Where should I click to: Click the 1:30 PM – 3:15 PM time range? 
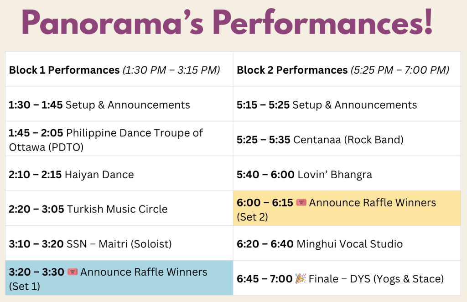[x=171, y=70]
